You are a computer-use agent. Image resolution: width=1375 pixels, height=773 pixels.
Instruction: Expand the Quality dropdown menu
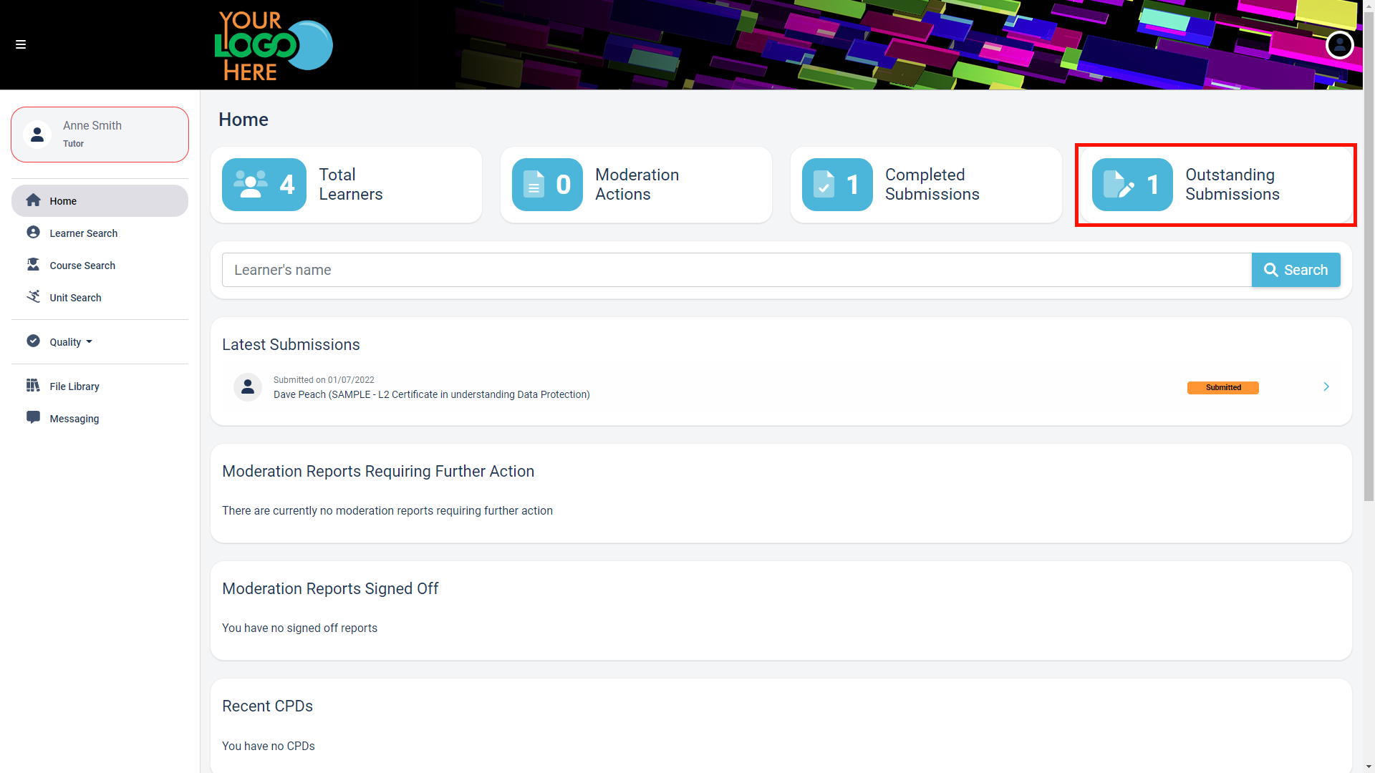pyautogui.click(x=100, y=342)
